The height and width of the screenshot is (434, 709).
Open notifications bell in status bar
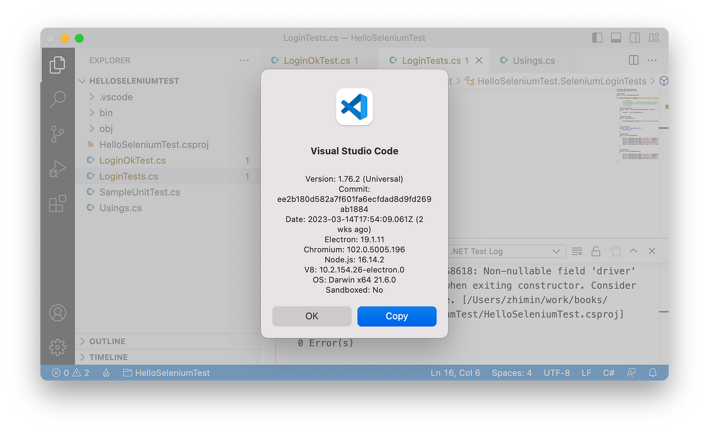(x=653, y=373)
